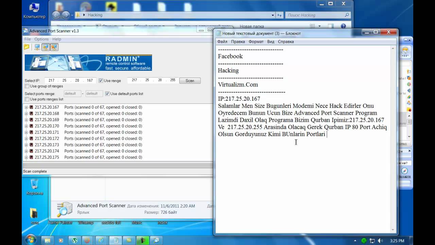
Task: Enable the Use group of ranges checkbox
Action: click(27, 86)
